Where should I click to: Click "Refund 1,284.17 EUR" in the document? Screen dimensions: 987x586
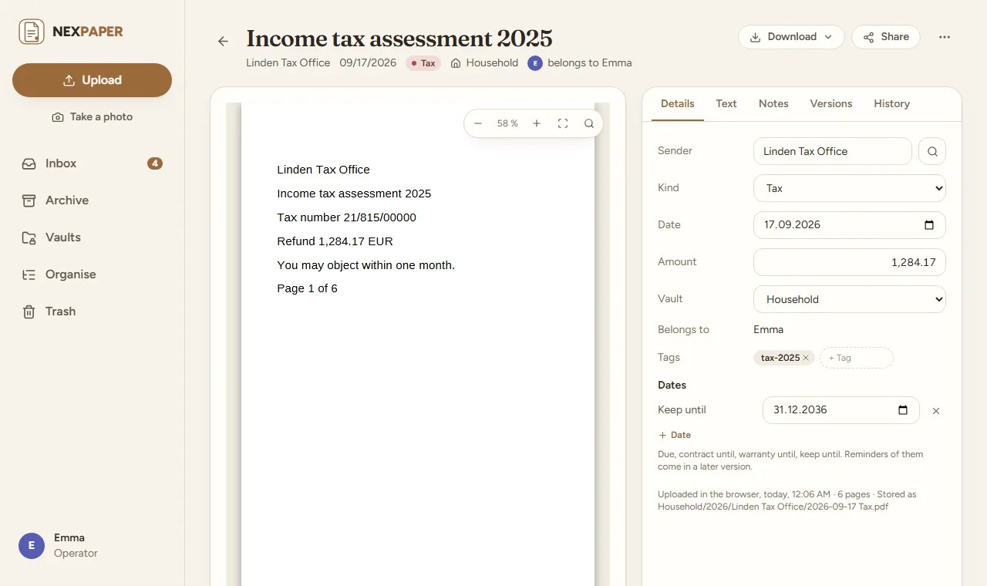(335, 241)
